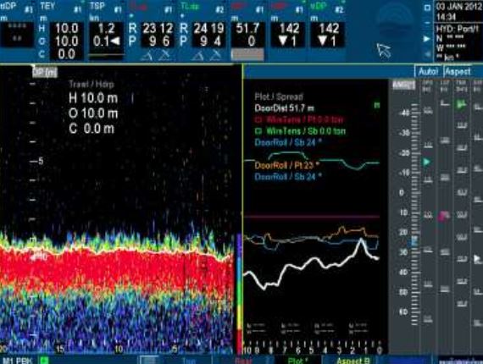
Task: Click the magenta marker in the aspect panel
Action: (444, 216)
